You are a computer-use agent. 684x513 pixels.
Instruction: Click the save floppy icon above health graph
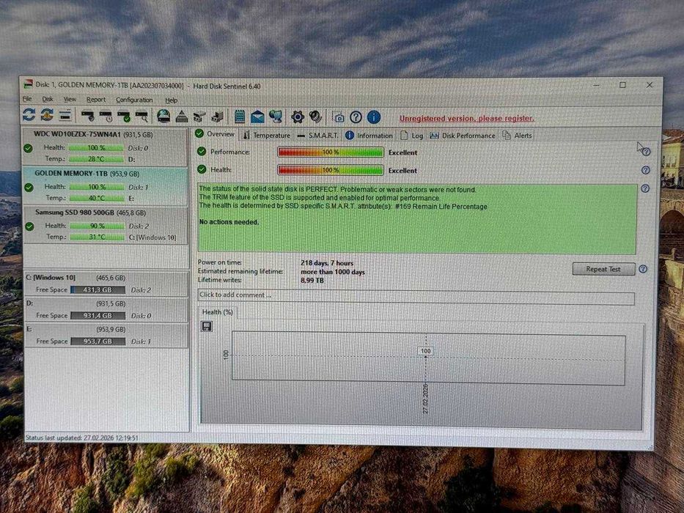206,326
